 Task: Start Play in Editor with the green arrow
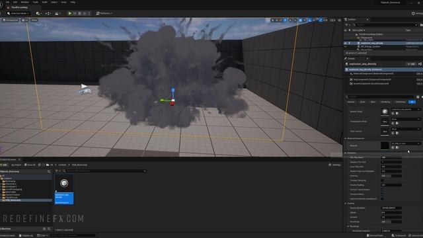coord(70,13)
